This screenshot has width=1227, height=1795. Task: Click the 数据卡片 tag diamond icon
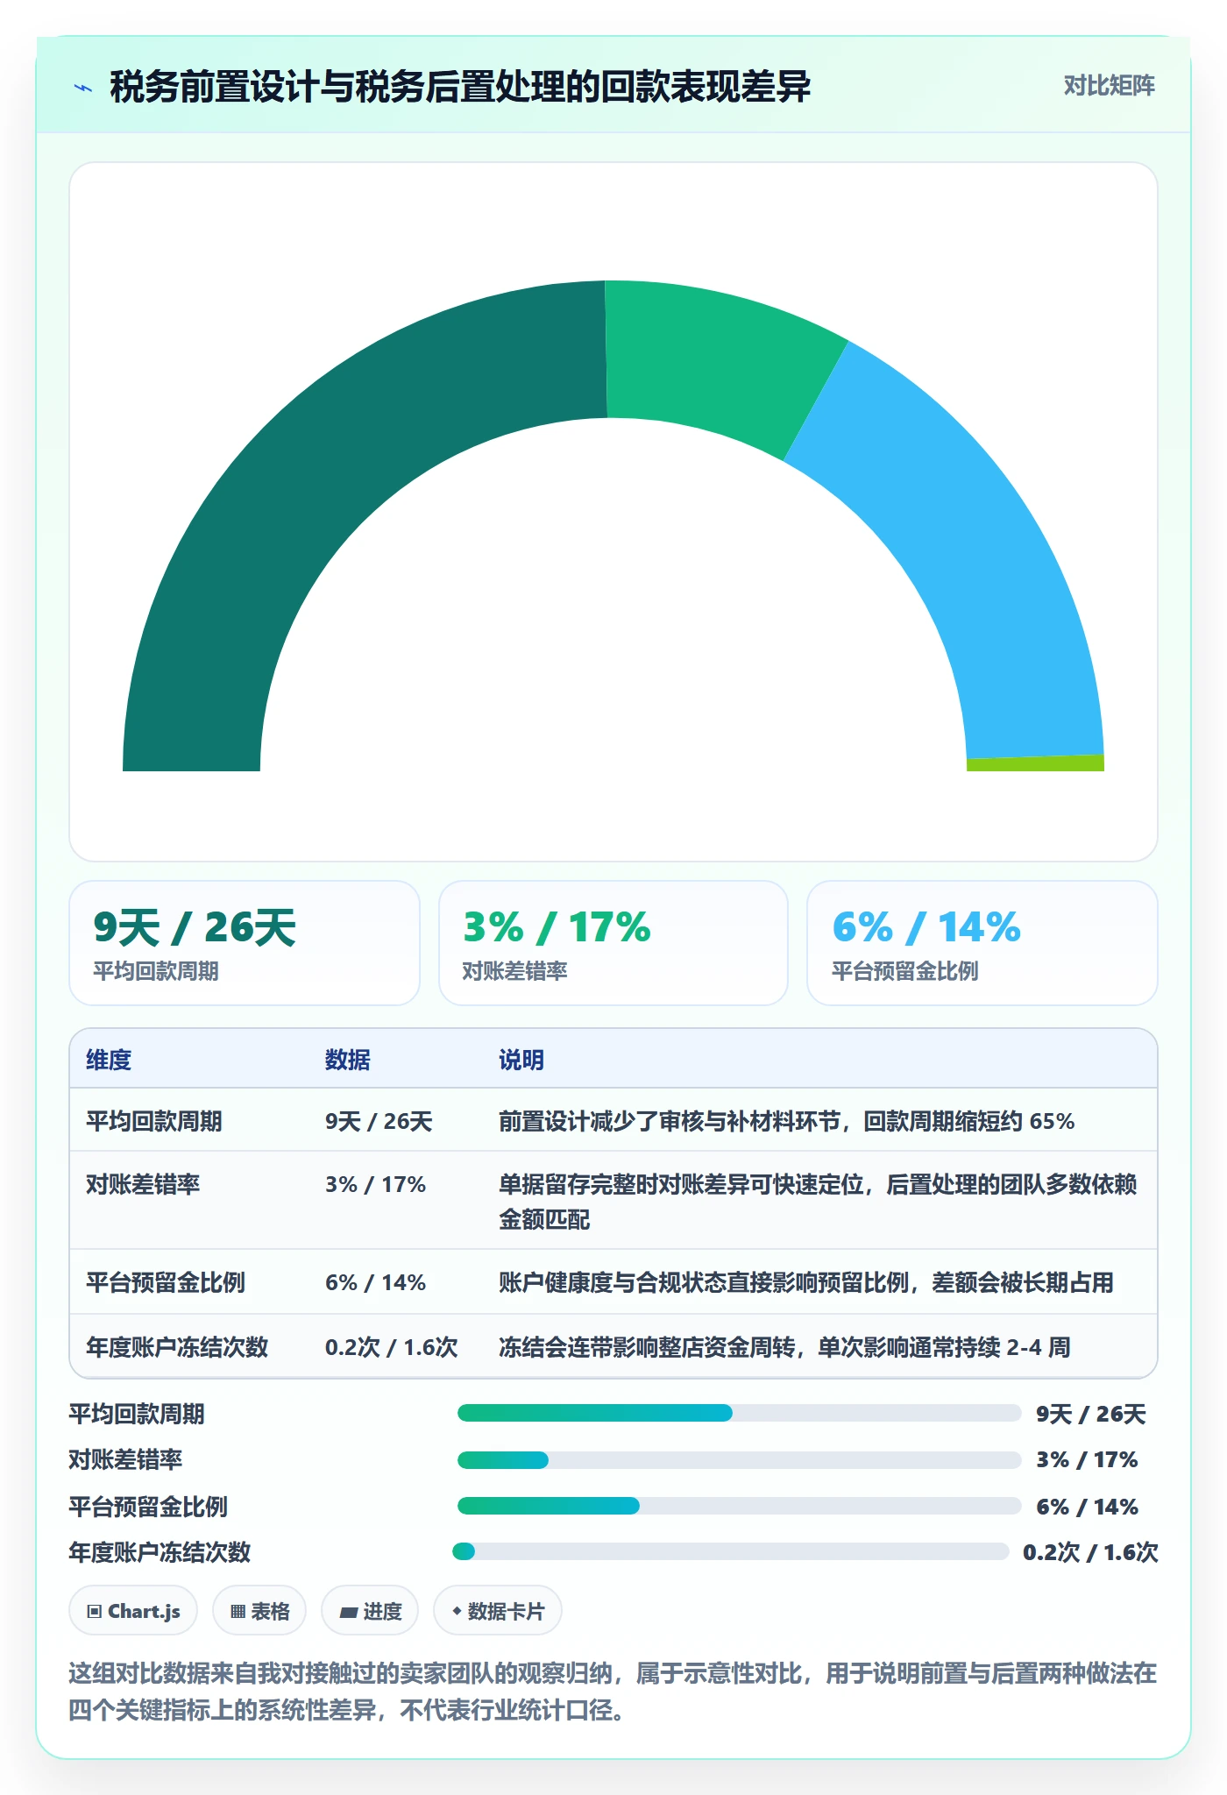click(457, 1610)
